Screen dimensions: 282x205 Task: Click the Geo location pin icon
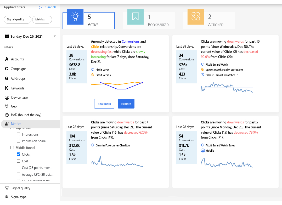[7, 106]
